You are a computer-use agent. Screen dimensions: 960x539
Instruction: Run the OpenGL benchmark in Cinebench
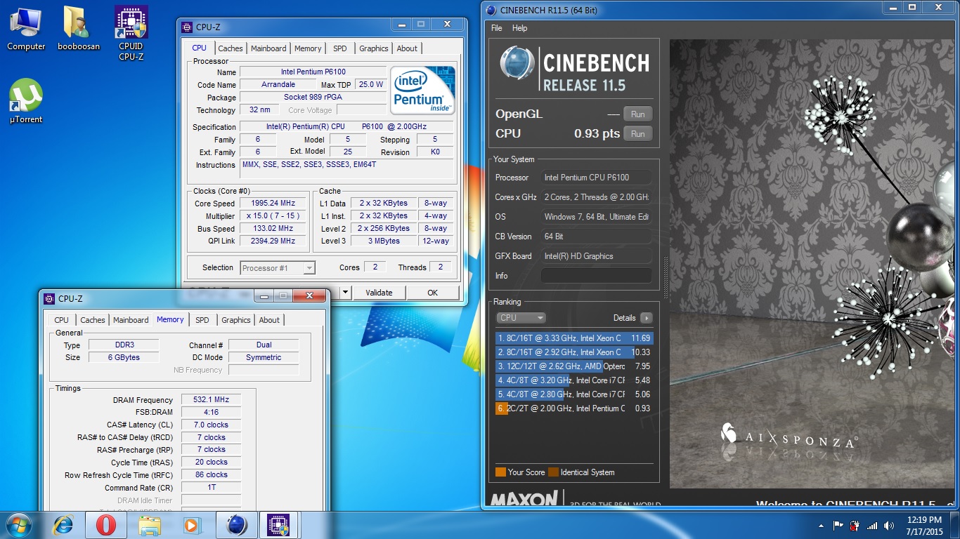point(638,114)
